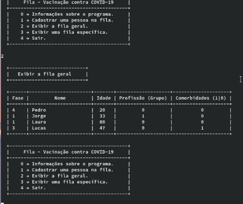The width and height of the screenshot is (243, 204).
Task: Click the bottom 'Fila - Vacinação contra COVID-19' title
Action: pyautogui.click(x=68, y=152)
